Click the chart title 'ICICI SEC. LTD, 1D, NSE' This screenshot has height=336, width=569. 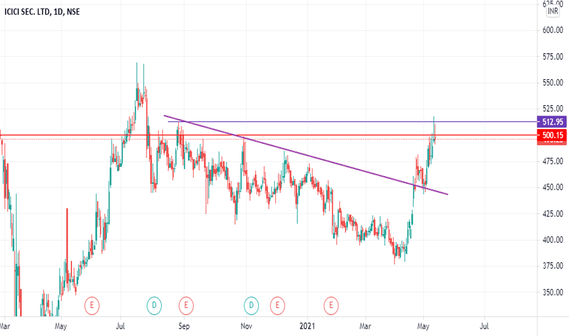(x=42, y=12)
